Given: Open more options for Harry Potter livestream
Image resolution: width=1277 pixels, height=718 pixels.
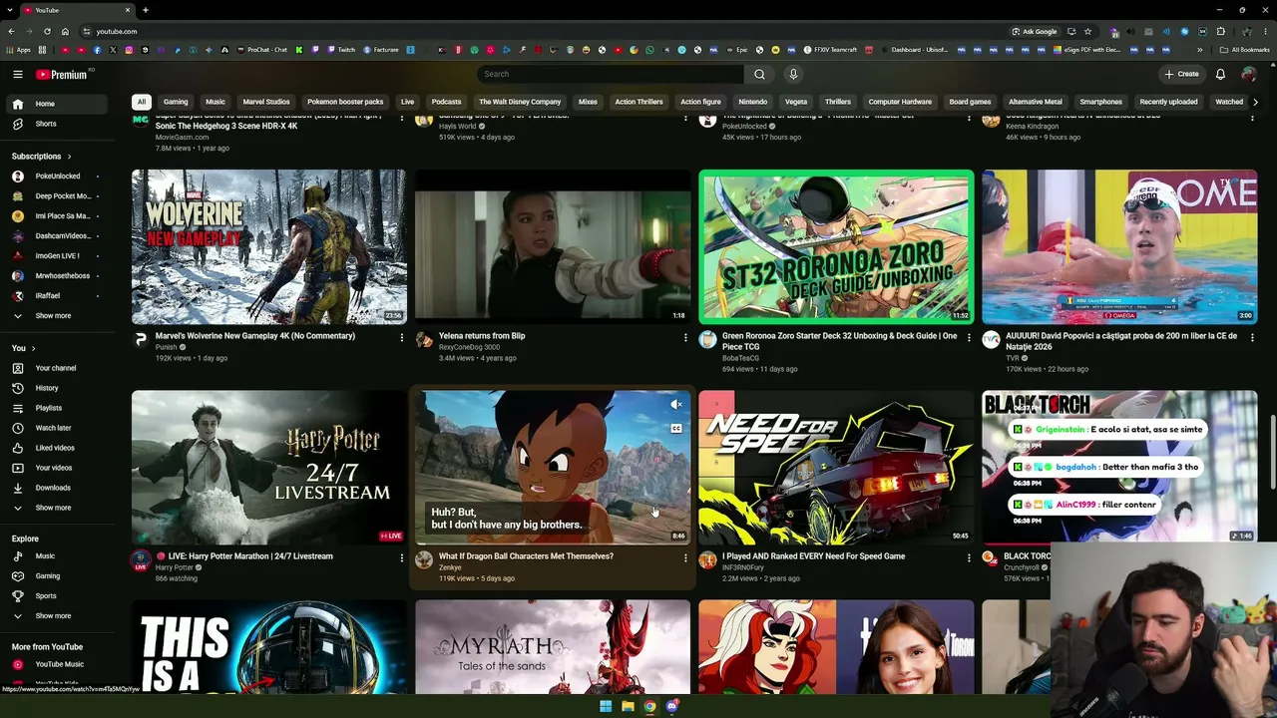Looking at the screenshot, I should pos(402,558).
